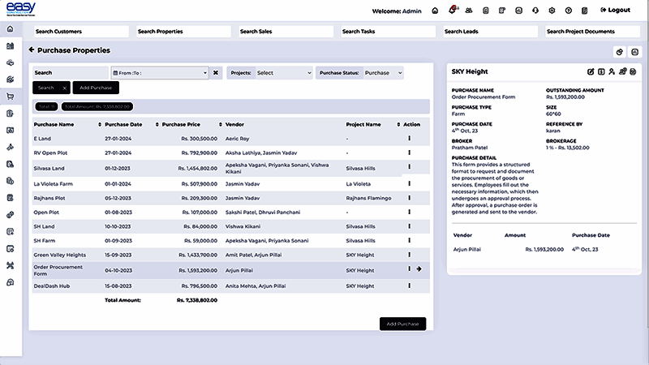Select the home icon in left sidebar

point(11,29)
